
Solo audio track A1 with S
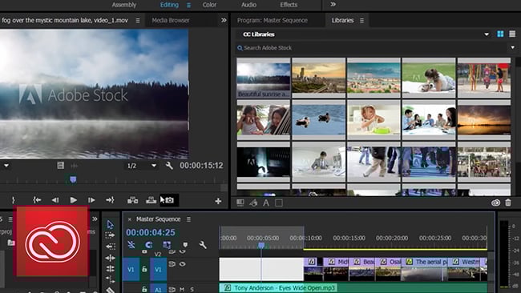pyautogui.click(x=192, y=289)
